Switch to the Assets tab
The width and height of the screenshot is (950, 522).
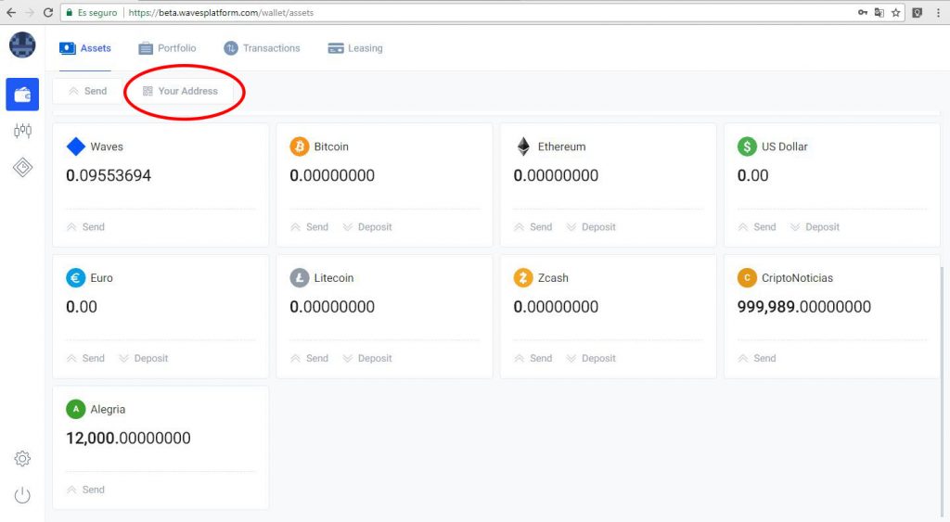85,48
